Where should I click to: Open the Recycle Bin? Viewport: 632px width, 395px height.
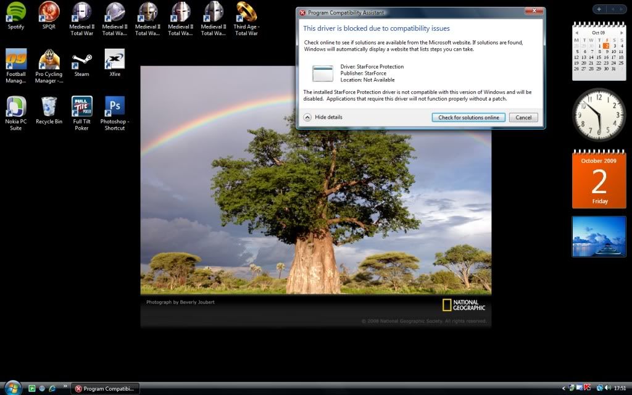49,110
